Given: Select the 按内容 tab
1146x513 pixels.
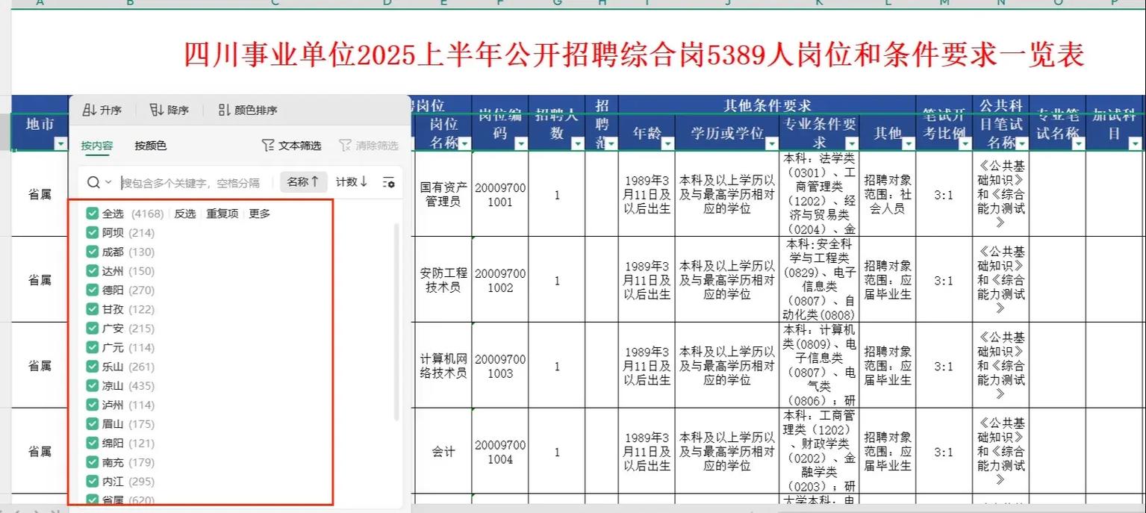Looking at the screenshot, I should point(96,146).
